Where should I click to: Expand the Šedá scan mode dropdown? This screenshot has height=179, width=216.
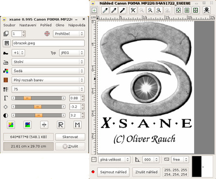[48, 71]
